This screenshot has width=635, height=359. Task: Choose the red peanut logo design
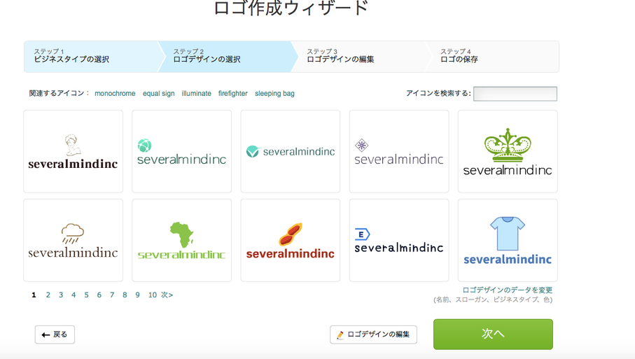pyautogui.click(x=291, y=240)
